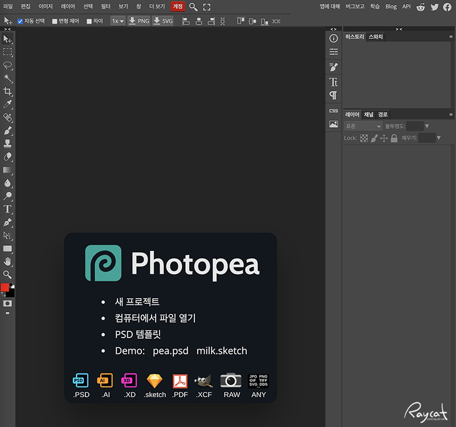Screen dimensions: 456x427
Task: Click 컴퓨터에서 파일 열기 link
Action: [155, 318]
